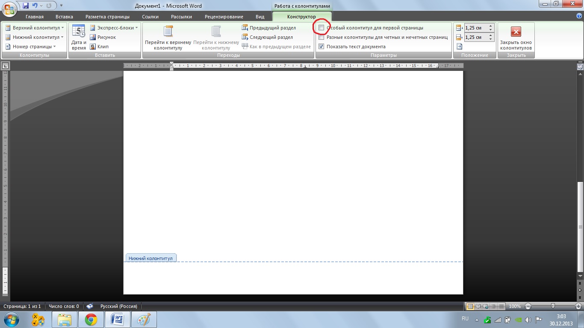
Task: Open Номер страницы dropdown
Action: pyautogui.click(x=31, y=47)
